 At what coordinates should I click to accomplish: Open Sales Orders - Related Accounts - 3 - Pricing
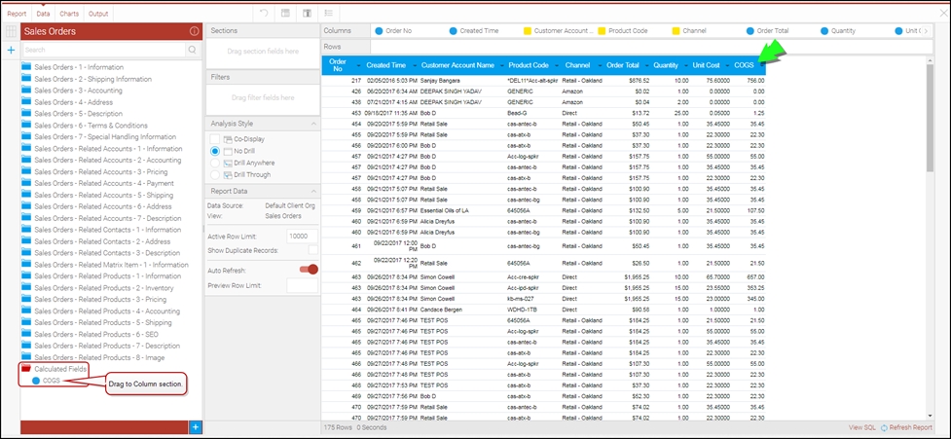[100, 171]
